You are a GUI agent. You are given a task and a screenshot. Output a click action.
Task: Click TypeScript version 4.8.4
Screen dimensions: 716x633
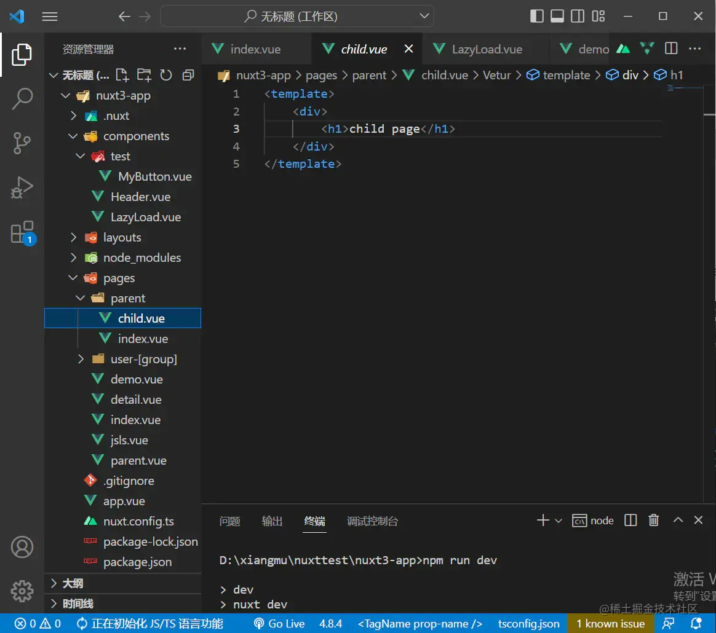pyautogui.click(x=330, y=623)
